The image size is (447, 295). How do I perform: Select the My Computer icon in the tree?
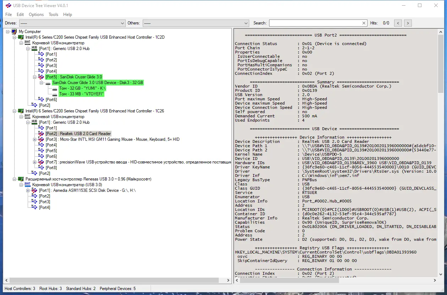click(x=14, y=32)
